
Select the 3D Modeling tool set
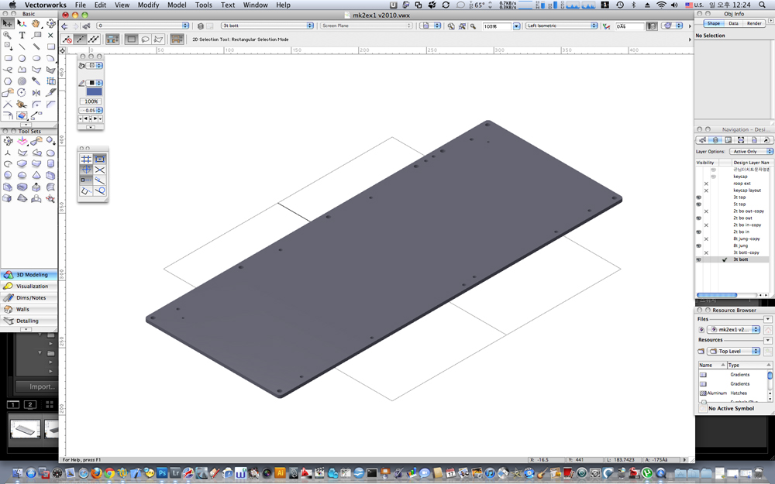tap(29, 275)
